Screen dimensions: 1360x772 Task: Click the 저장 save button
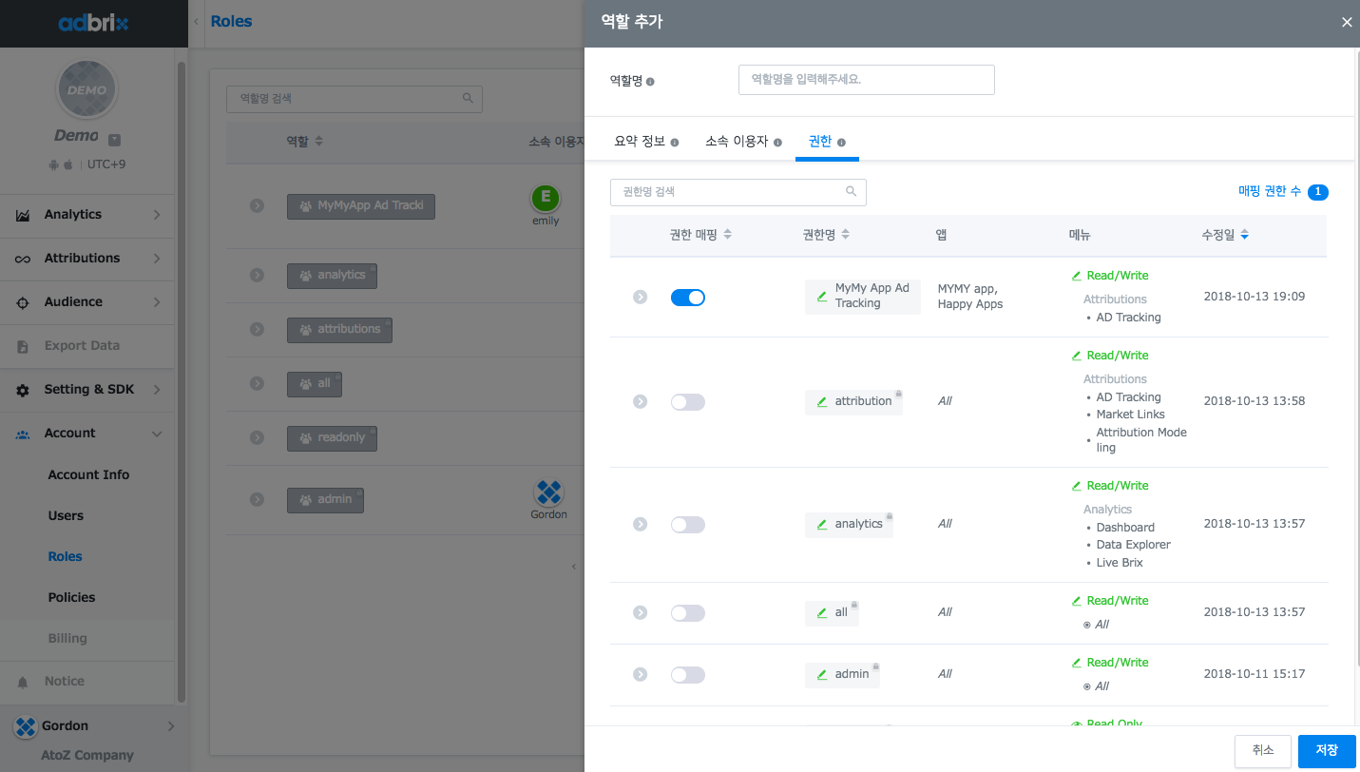pos(1327,750)
